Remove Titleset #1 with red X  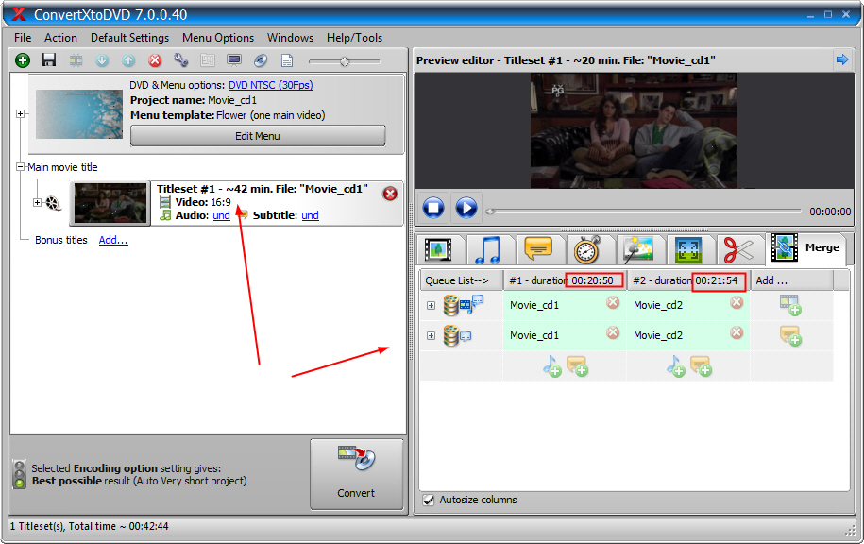[x=390, y=194]
